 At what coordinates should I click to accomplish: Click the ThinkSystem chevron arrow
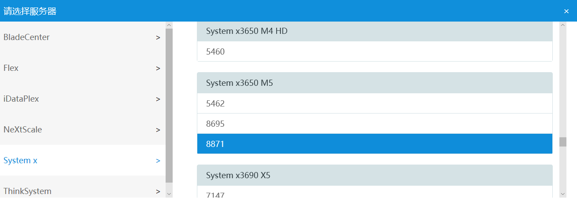pyautogui.click(x=158, y=192)
